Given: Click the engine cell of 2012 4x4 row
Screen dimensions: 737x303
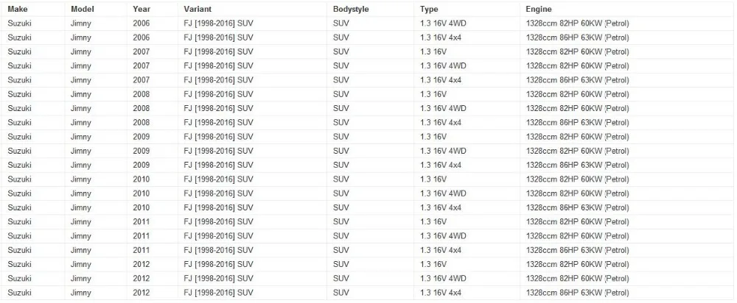Looking at the screenshot, I should pos(627,293).
